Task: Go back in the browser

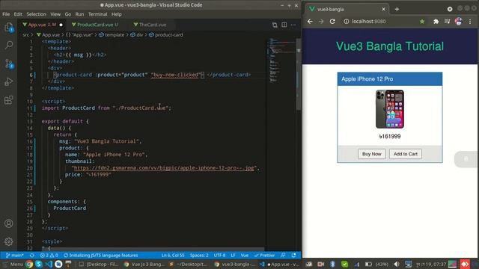Action: tap(310, 22)
